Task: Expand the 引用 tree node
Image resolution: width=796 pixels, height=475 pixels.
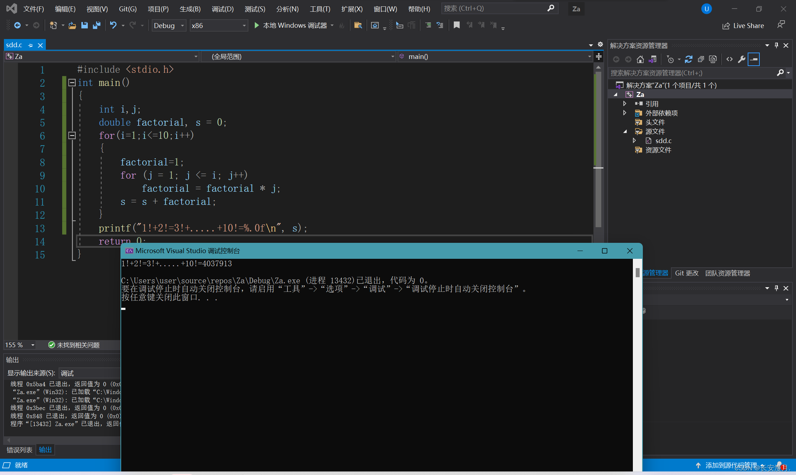Action: click(x=625, y=104)
